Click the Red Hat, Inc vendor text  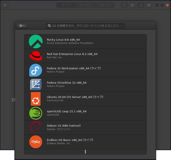click(x=54, y=58)
